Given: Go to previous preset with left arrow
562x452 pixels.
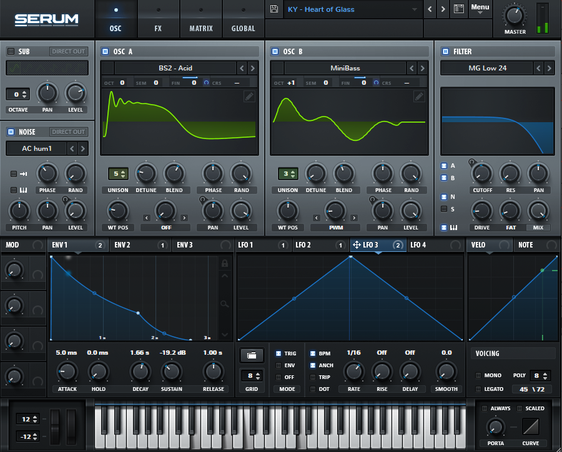Looking at the screenshot, I should click(x=430, y=9).
